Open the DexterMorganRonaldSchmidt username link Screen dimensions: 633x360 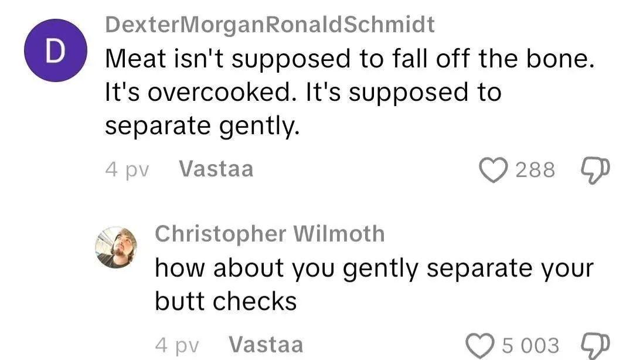(270, 25)
